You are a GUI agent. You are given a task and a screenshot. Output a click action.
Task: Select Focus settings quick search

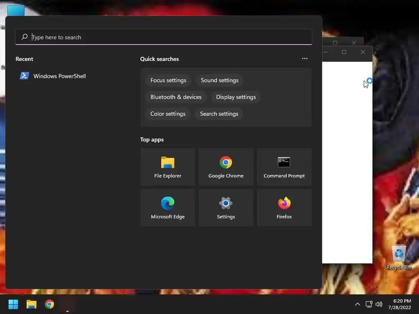coord(168,81)
